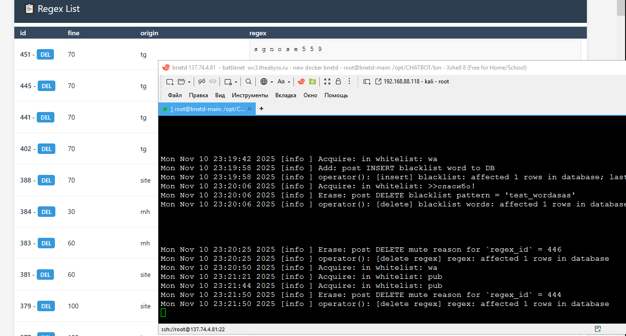626x336 pixels.
Task: Click the Disconnect broken-link icon
Action: click(x=201, y=81)
